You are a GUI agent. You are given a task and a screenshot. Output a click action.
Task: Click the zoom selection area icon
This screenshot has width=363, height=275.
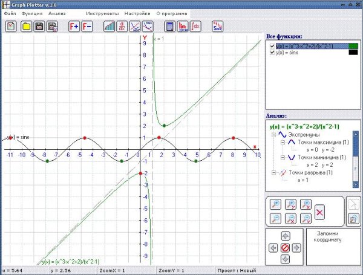click(353, 219)
